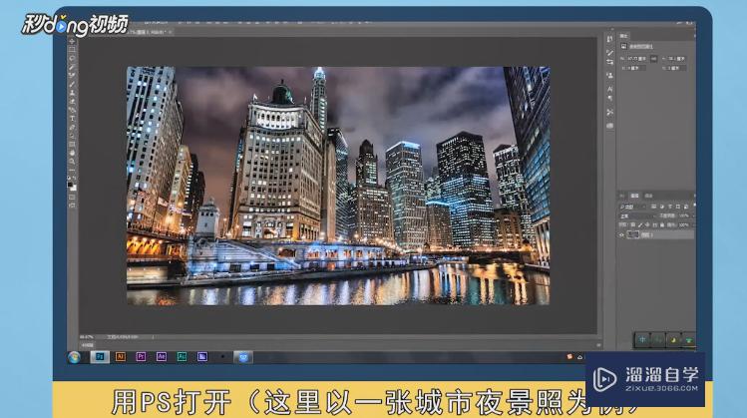Launch Illustrator from the taskbar
This screenshot has width=747, height=418.
[120, 357]
